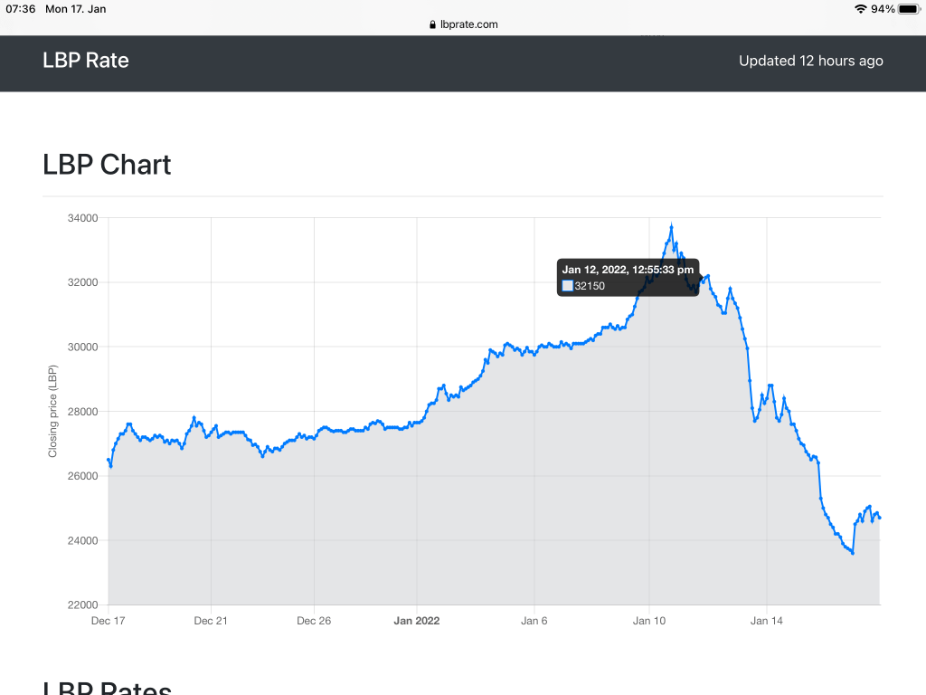Click the white swatch in chart tooltip
The height and width of the screenshot is (695, 926).
click(x=568, y=286)
